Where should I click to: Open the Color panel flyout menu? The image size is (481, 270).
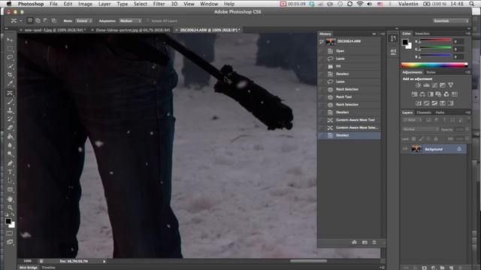(467, 33)
